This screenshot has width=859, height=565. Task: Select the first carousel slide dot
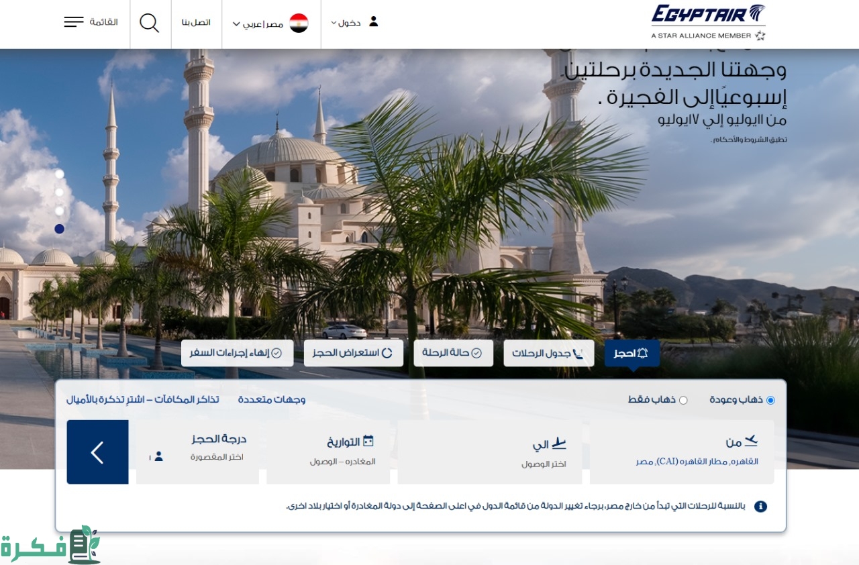click(x=60, y=174)
